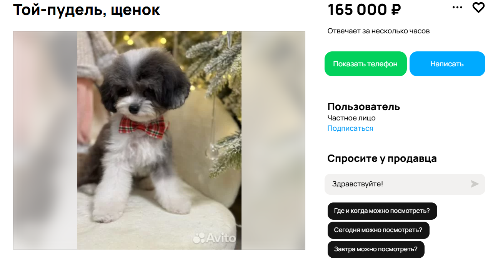Follow the seller via Подписаться link
493x260 pixels.
pos(350,128)
